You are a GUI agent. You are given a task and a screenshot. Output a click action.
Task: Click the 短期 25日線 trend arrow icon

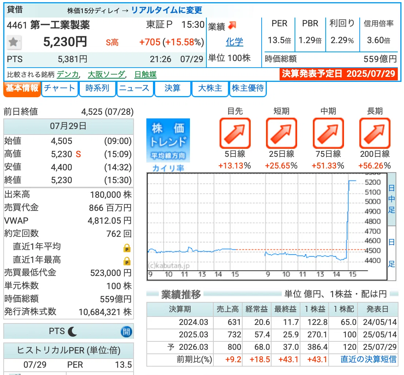pyautogui.click(x=282, y=133)
